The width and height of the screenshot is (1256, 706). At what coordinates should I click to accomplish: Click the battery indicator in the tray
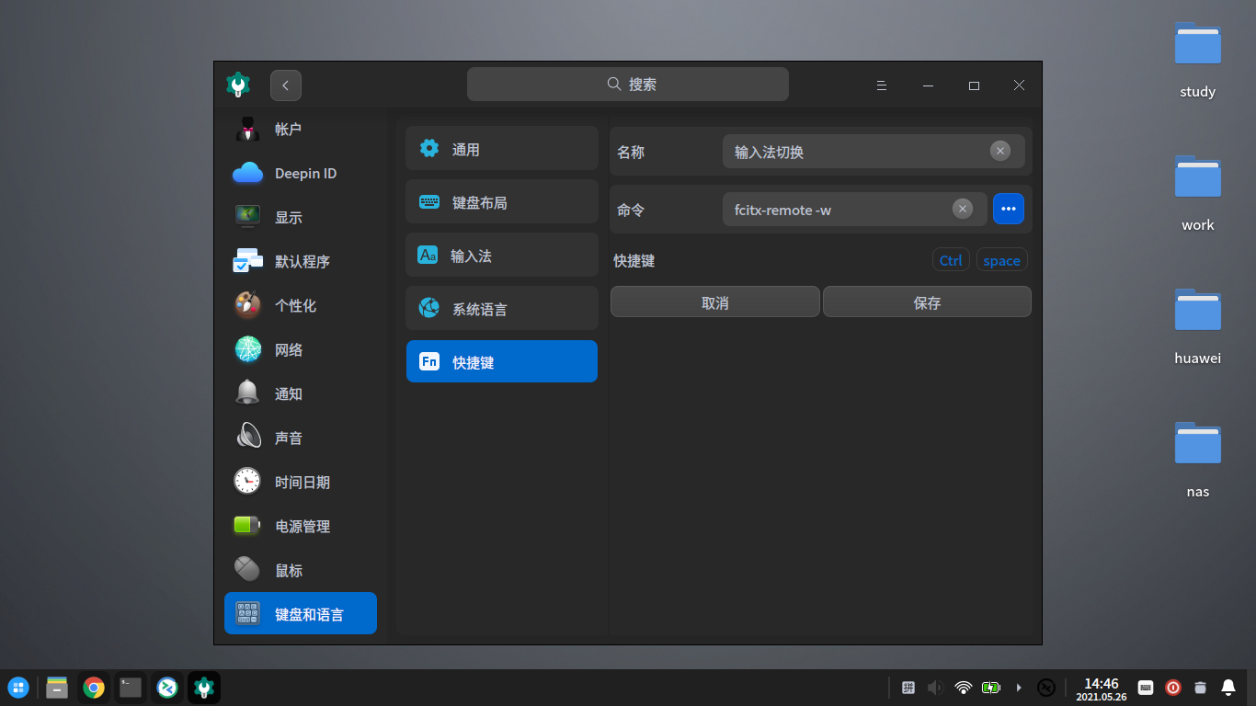point(991,688)
